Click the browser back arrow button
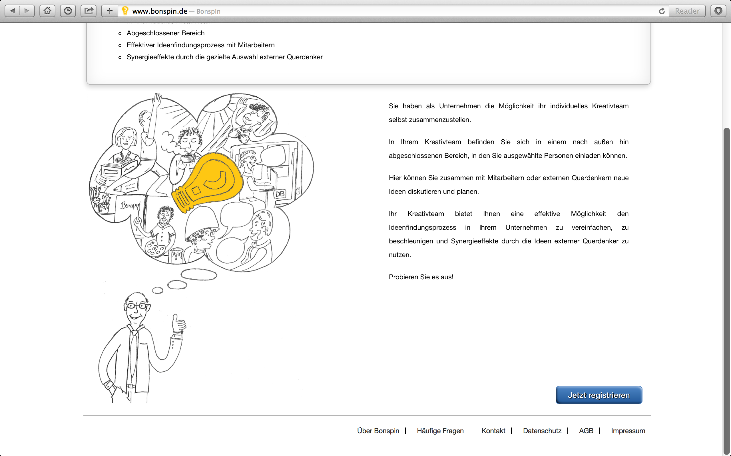 [12, 11]
